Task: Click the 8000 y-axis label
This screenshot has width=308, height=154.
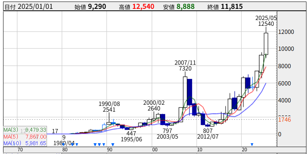Action: tap(285, 66)
